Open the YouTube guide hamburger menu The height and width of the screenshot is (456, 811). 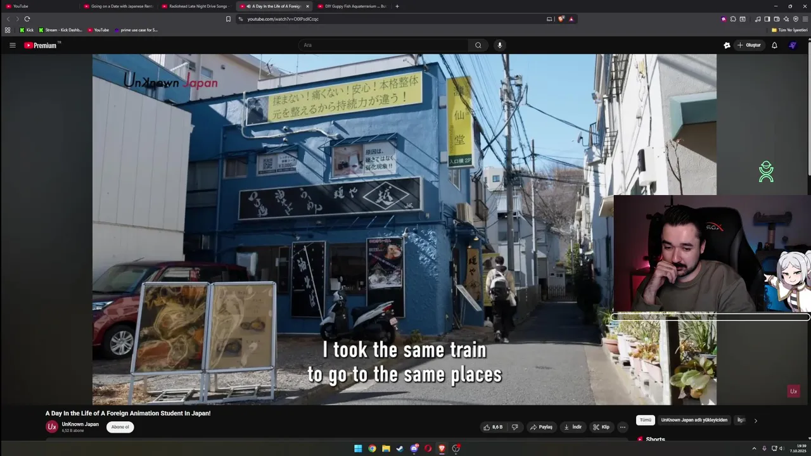click(x=12, y=45)
